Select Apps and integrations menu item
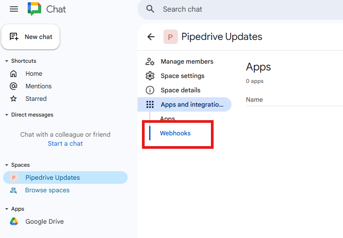 [184, 104]
